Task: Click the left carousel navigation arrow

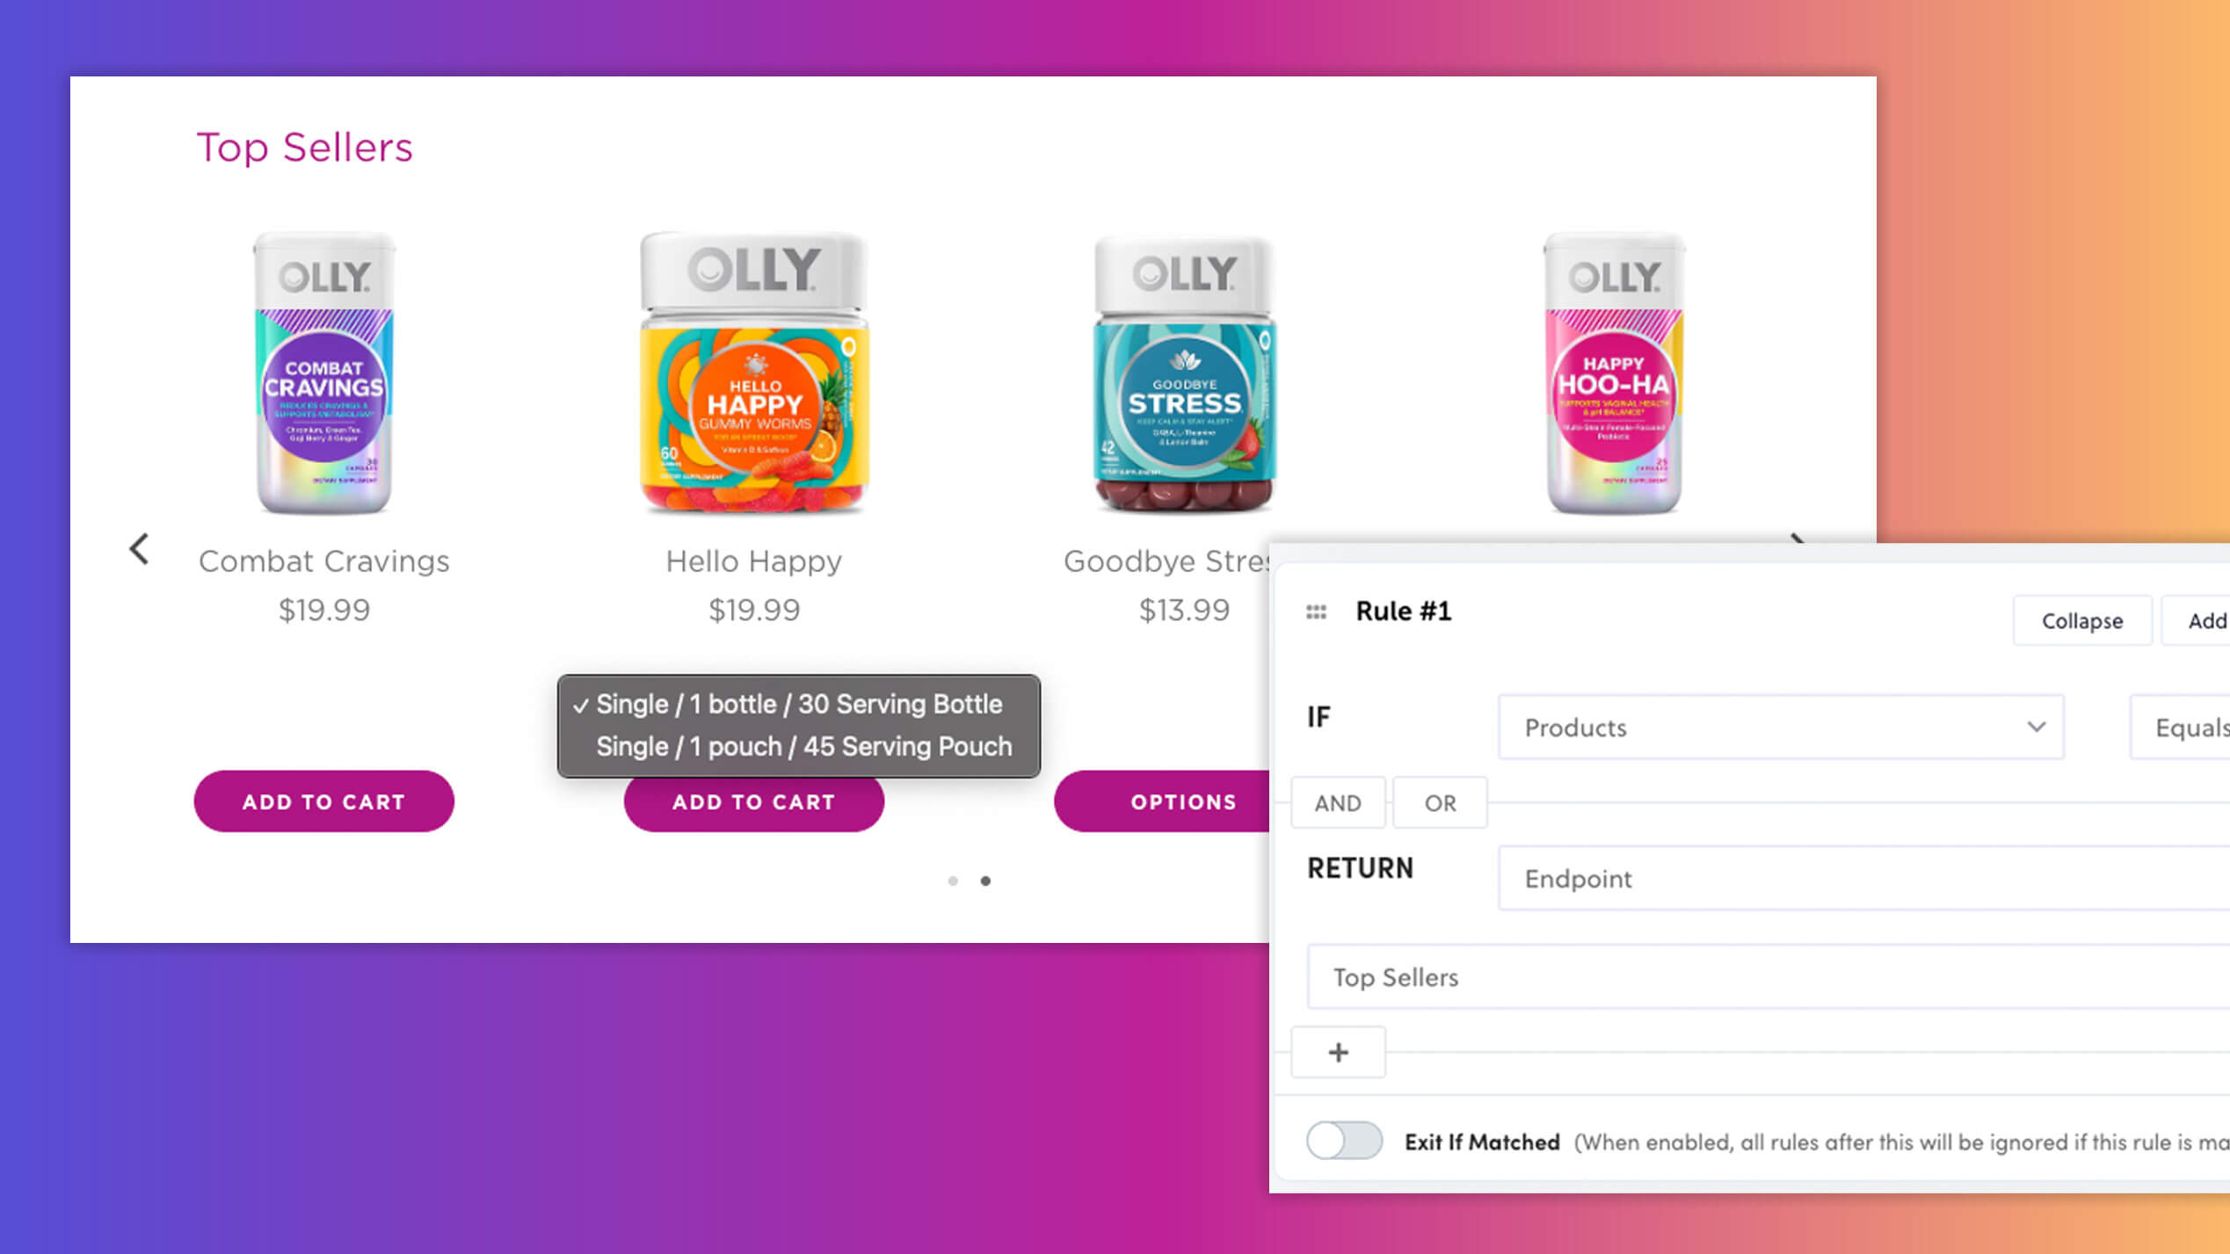Action: pos(138,547)
